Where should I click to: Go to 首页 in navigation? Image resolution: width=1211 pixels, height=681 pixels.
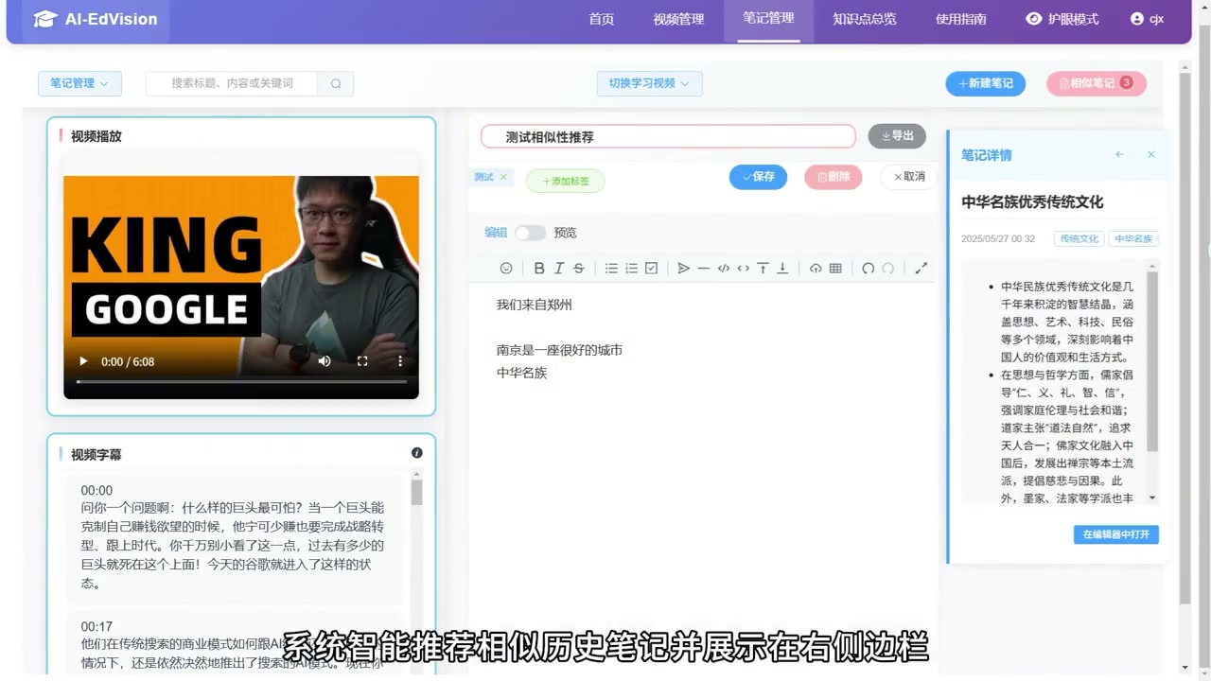(602, 19)
